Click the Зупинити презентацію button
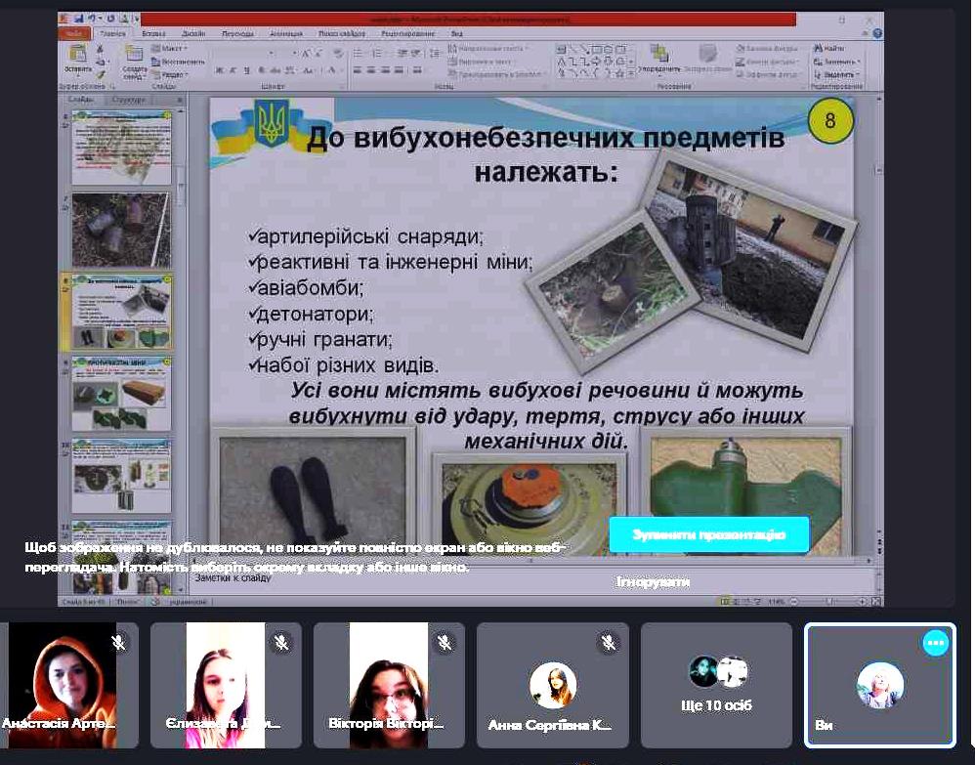 (708, 534)
